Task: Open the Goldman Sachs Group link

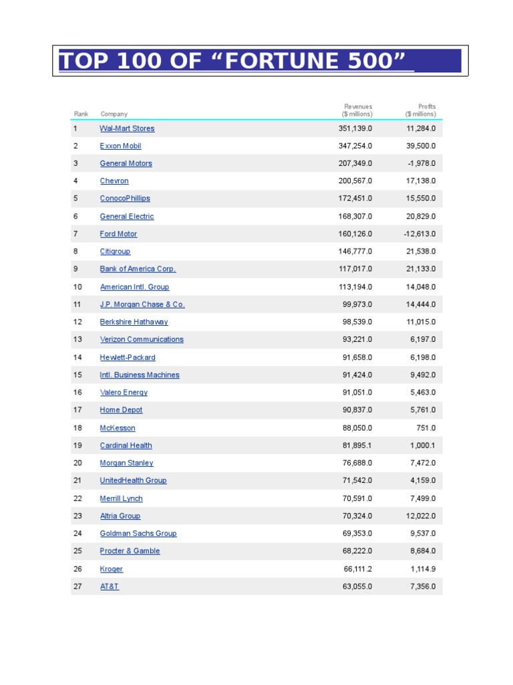Action: (138, 534)
